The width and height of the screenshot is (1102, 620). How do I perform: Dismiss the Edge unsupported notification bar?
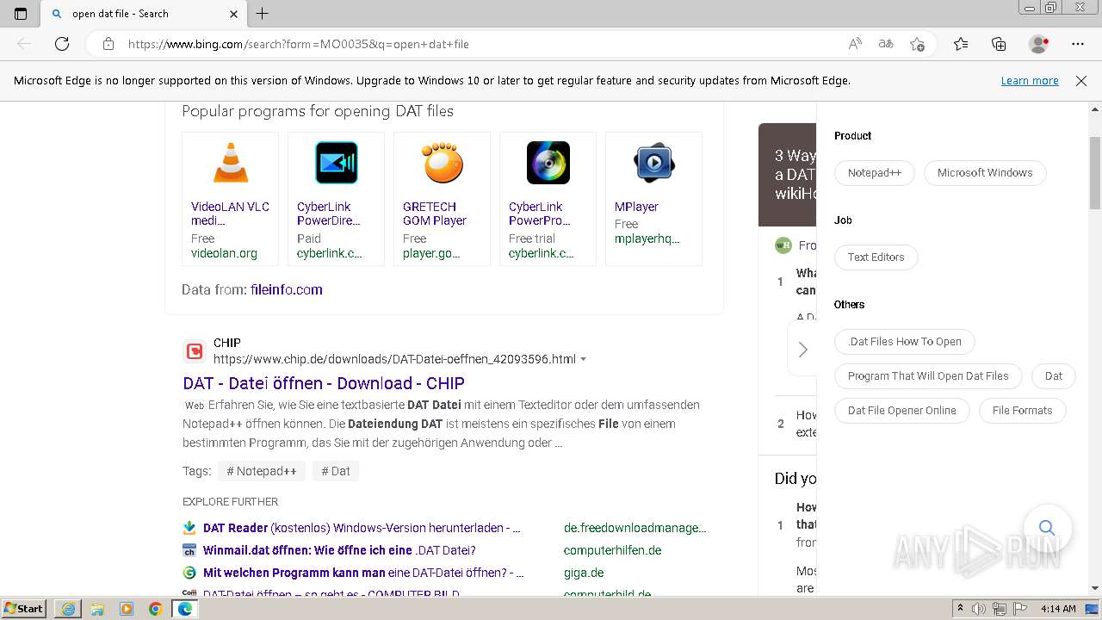coord(1081,81)
